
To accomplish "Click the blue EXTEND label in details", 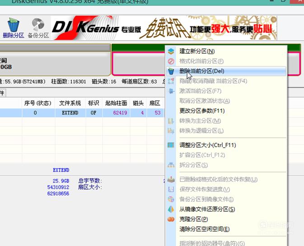I will point(61,170).
